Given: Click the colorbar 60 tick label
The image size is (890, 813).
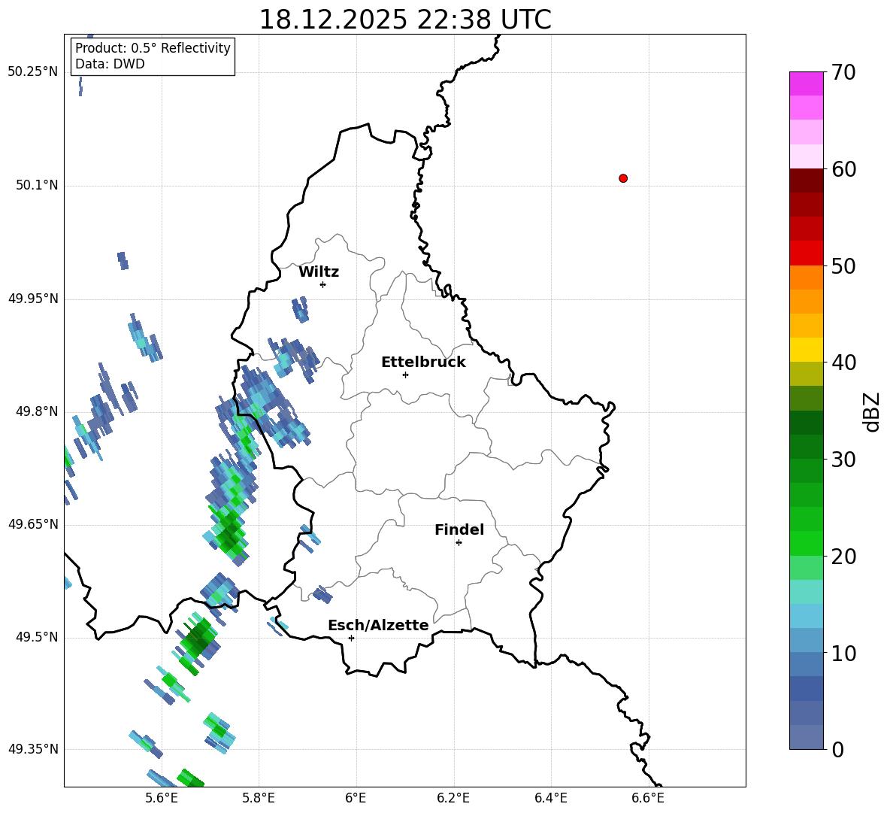Looking at the screenshot, I should point(843,169).
